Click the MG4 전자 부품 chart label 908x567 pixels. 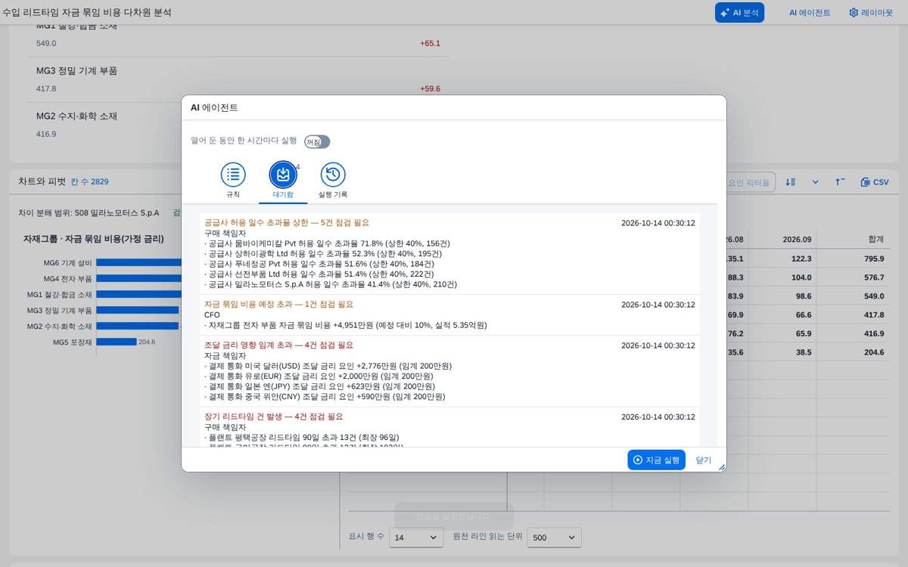coord(67,278)
